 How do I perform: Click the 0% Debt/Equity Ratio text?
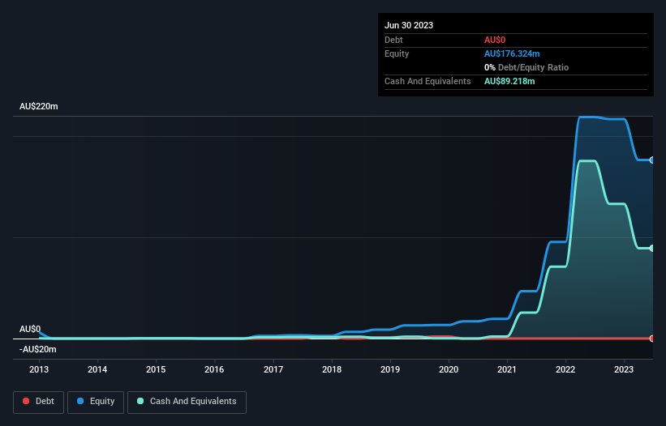point(526,67)
